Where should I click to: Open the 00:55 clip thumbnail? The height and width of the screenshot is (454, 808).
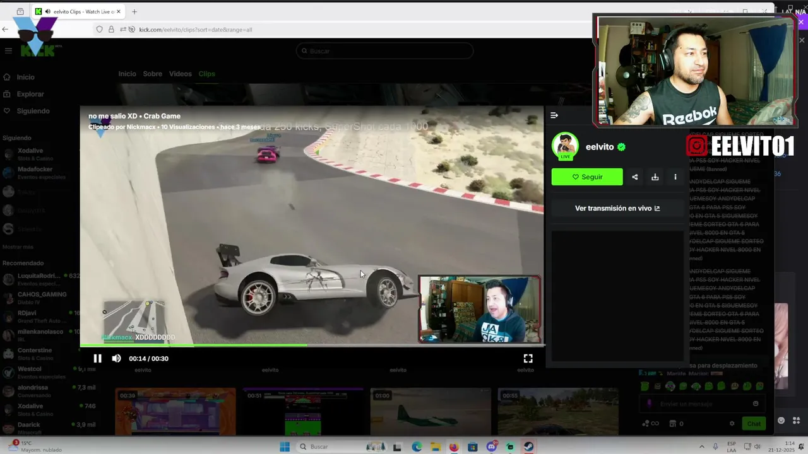pyautogui.click(x=558, y=411)
